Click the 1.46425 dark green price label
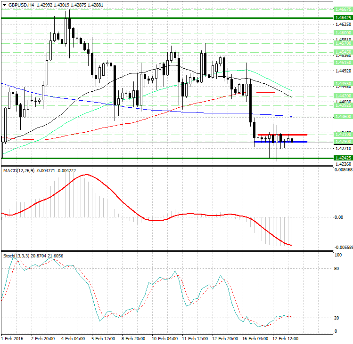Screen dimensions: 353x344 (x=342, y=17)
